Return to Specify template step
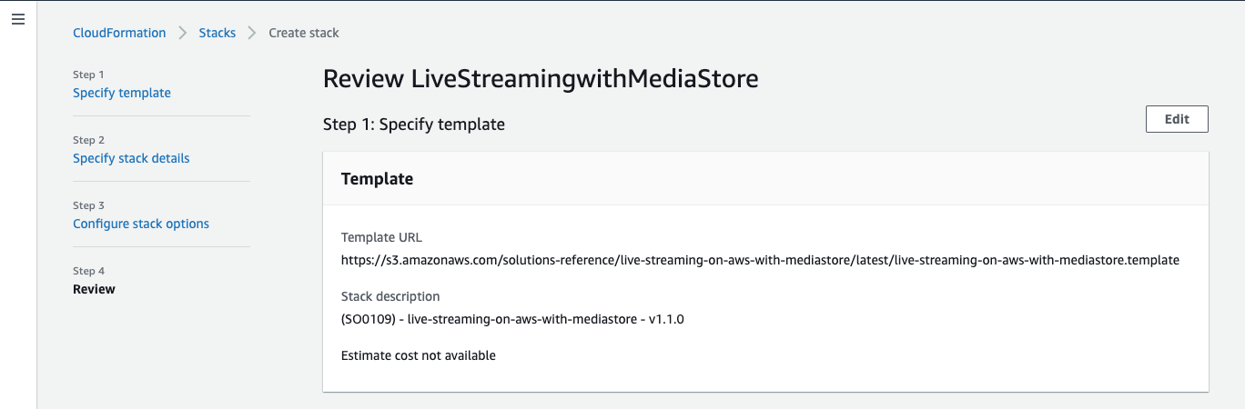Image resolution: width=1245 pixels, height=409 pixels. (122, 93)
